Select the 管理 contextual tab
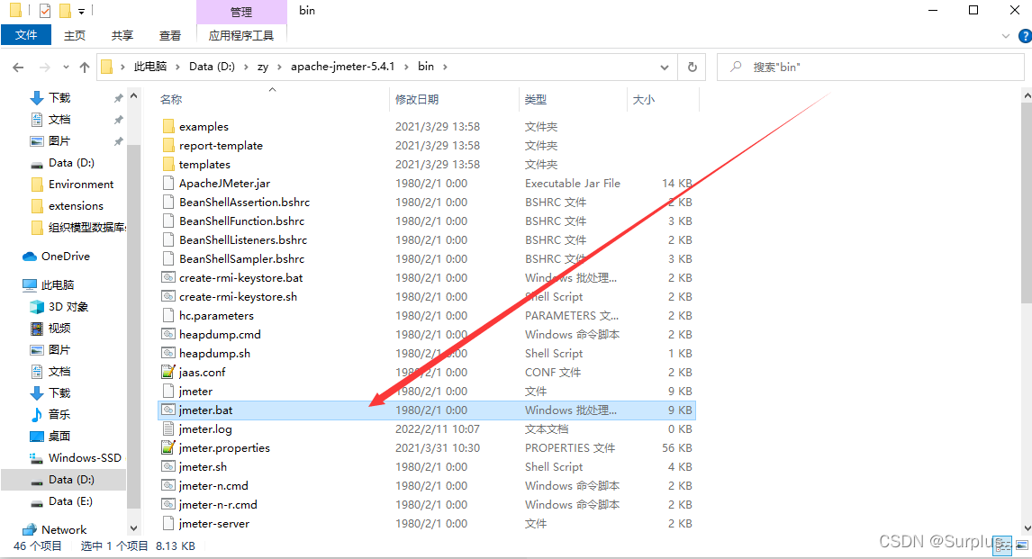This screenshot has width=1032, height=559. (x=240, y=12)
